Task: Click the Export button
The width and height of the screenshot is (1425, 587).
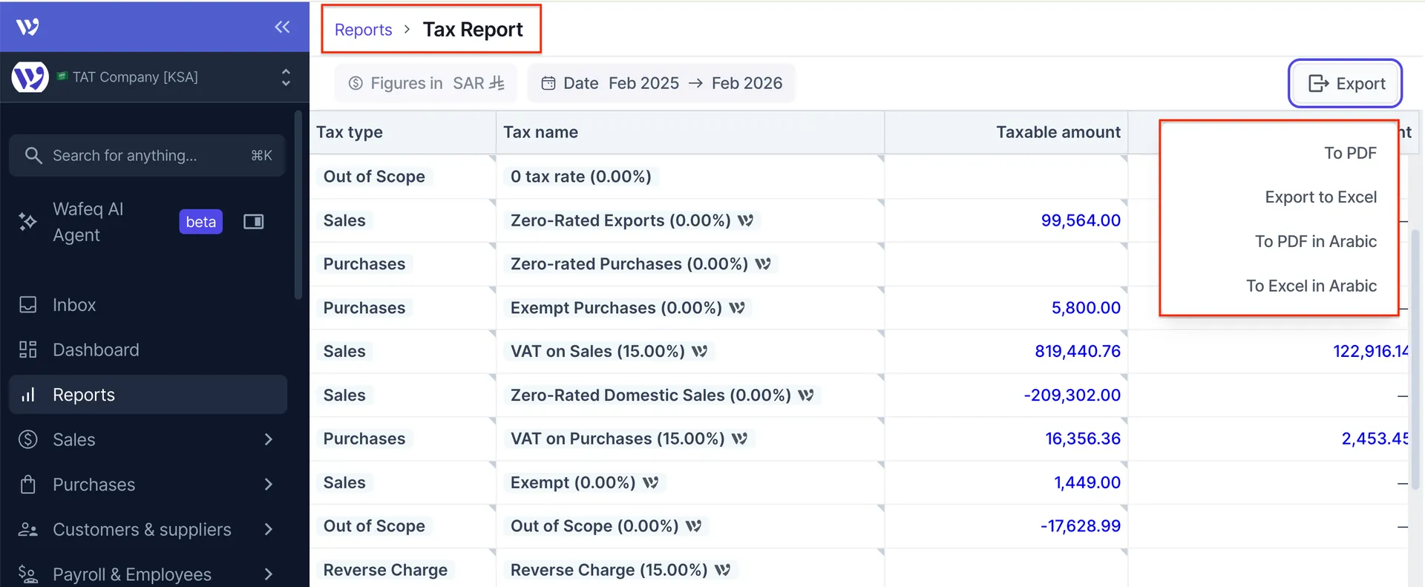Action: coord(1345,83)
